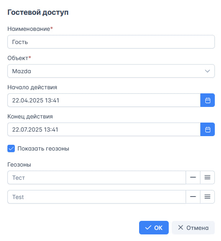Click the X icon on Отмена button
Viewport: 221px width, 241px height.
click(181, 227)
